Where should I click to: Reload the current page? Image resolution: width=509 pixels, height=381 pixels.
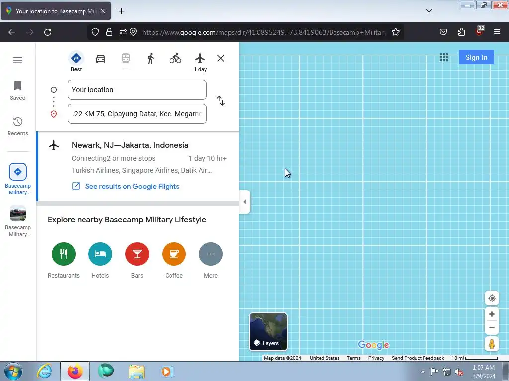[48, 32]
